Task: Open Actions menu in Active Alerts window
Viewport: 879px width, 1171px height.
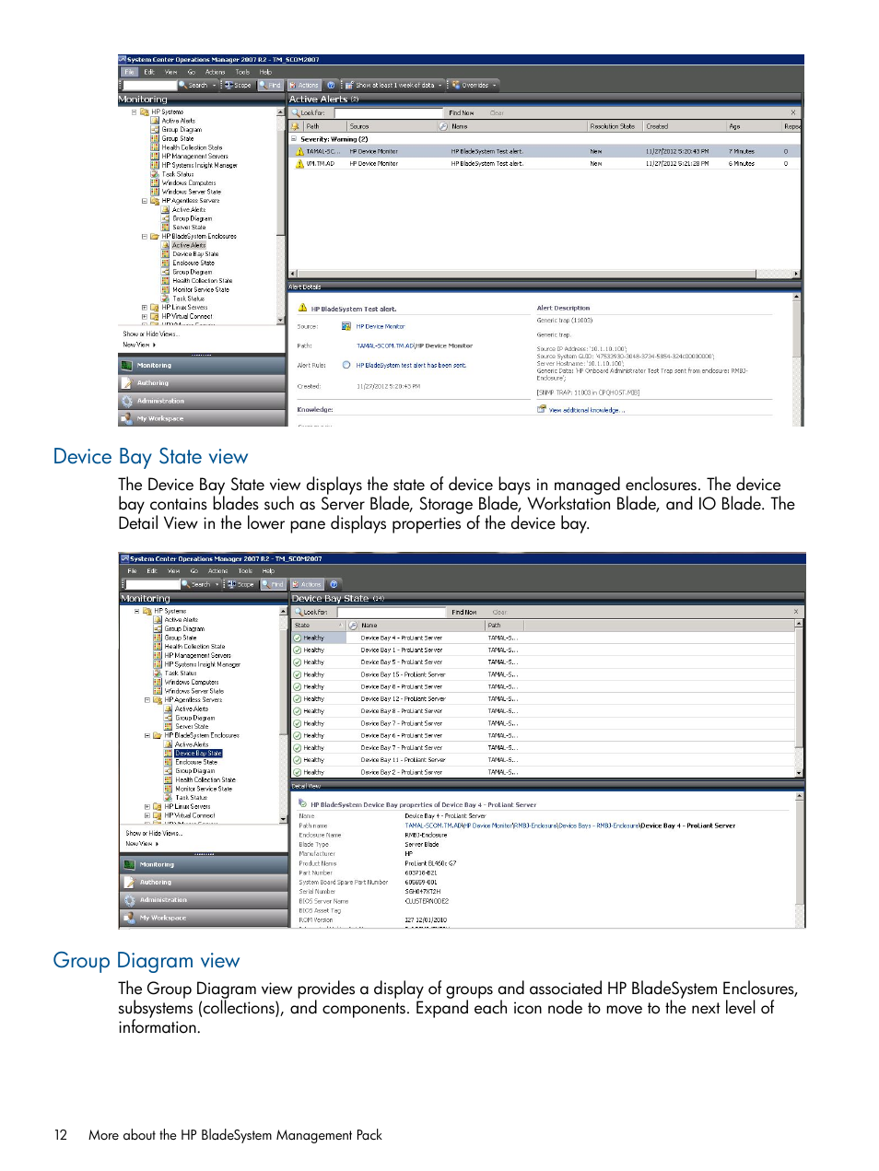Action: pos(215,72)
